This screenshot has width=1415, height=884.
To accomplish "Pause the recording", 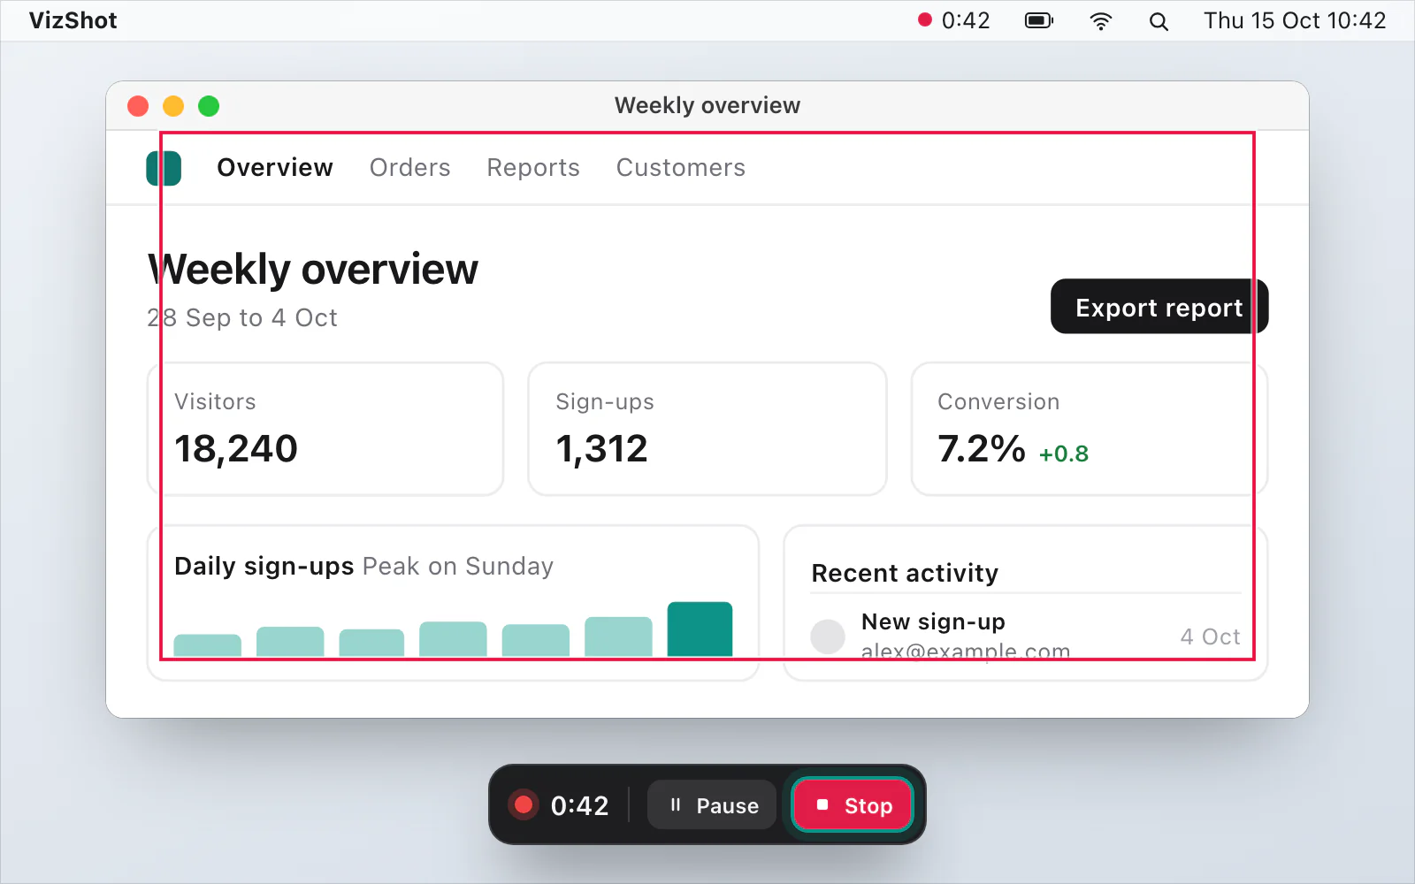I will point(712,805).
